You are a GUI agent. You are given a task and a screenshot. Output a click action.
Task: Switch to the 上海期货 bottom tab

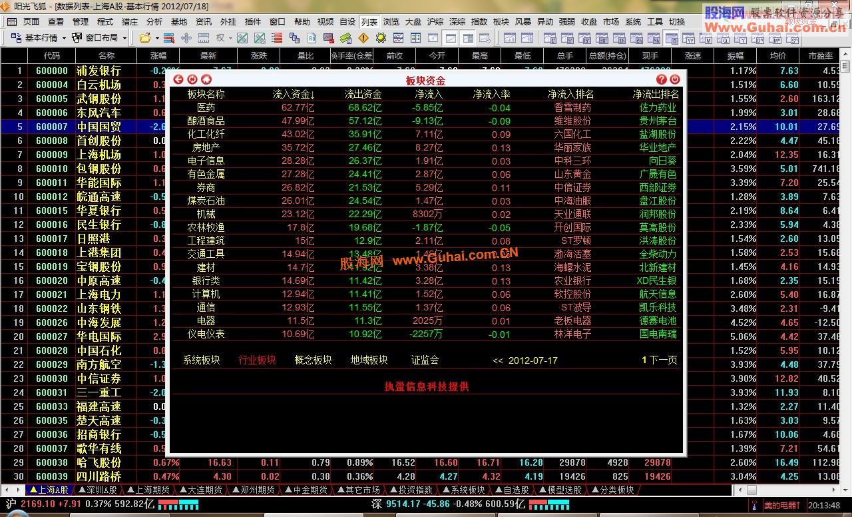pyautogui.click(x=148, y=490)
